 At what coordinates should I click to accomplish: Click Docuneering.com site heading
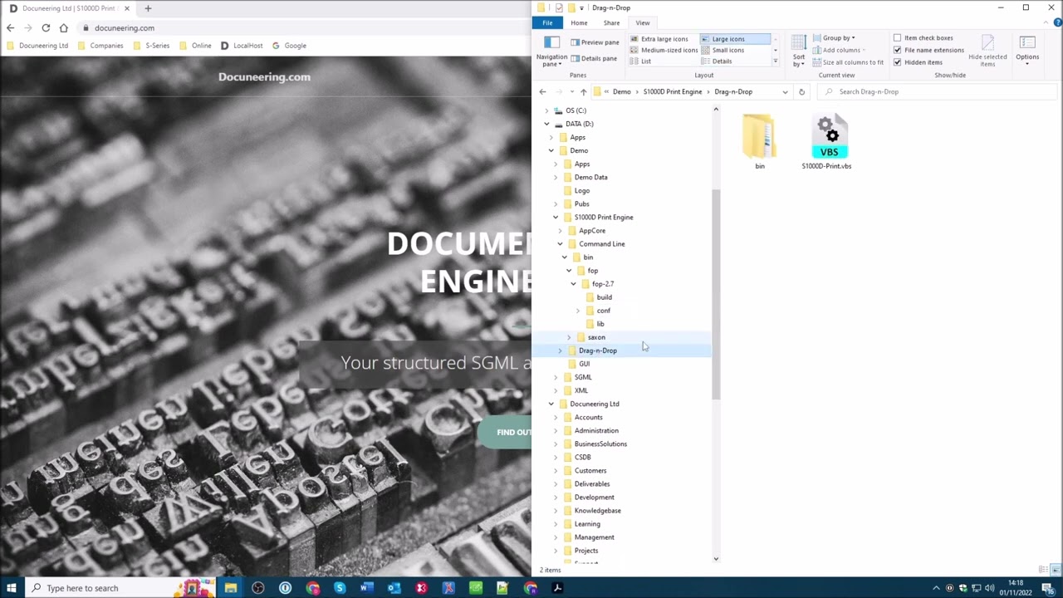[264, 77]
